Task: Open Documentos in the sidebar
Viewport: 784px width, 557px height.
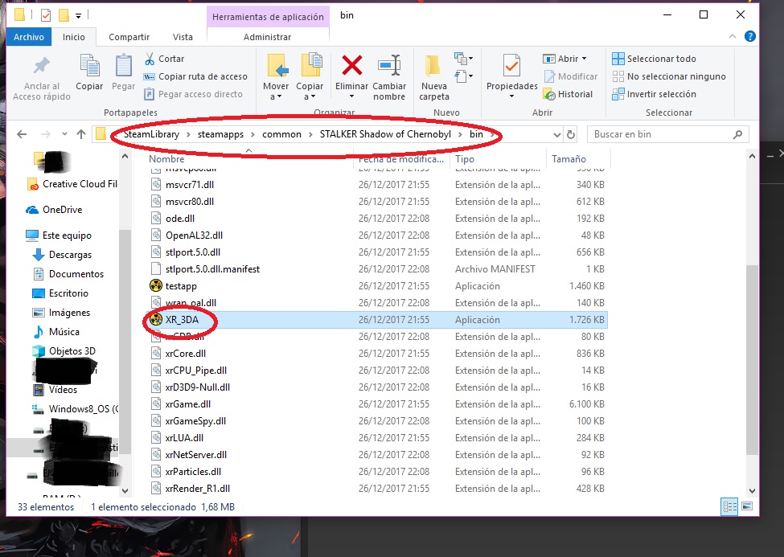Action: coord(68,274)
